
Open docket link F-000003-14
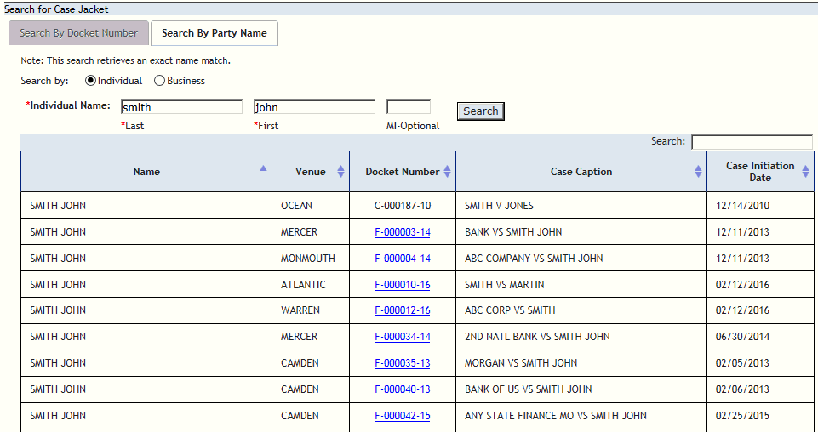pyautogui.click(x=402, y=232)
